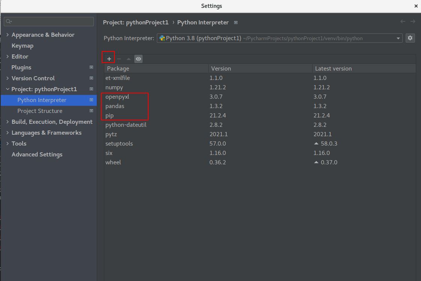The width and height of the screenshot is (421, 281).
Task: Collapse Project: pythonProject1 section
Action: [x=8, y=89]
